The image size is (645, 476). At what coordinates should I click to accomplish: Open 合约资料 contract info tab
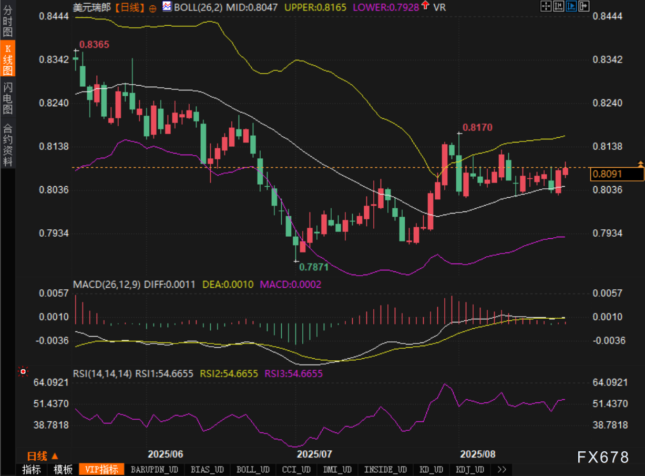pyautogui.click(x=7, y=144)
